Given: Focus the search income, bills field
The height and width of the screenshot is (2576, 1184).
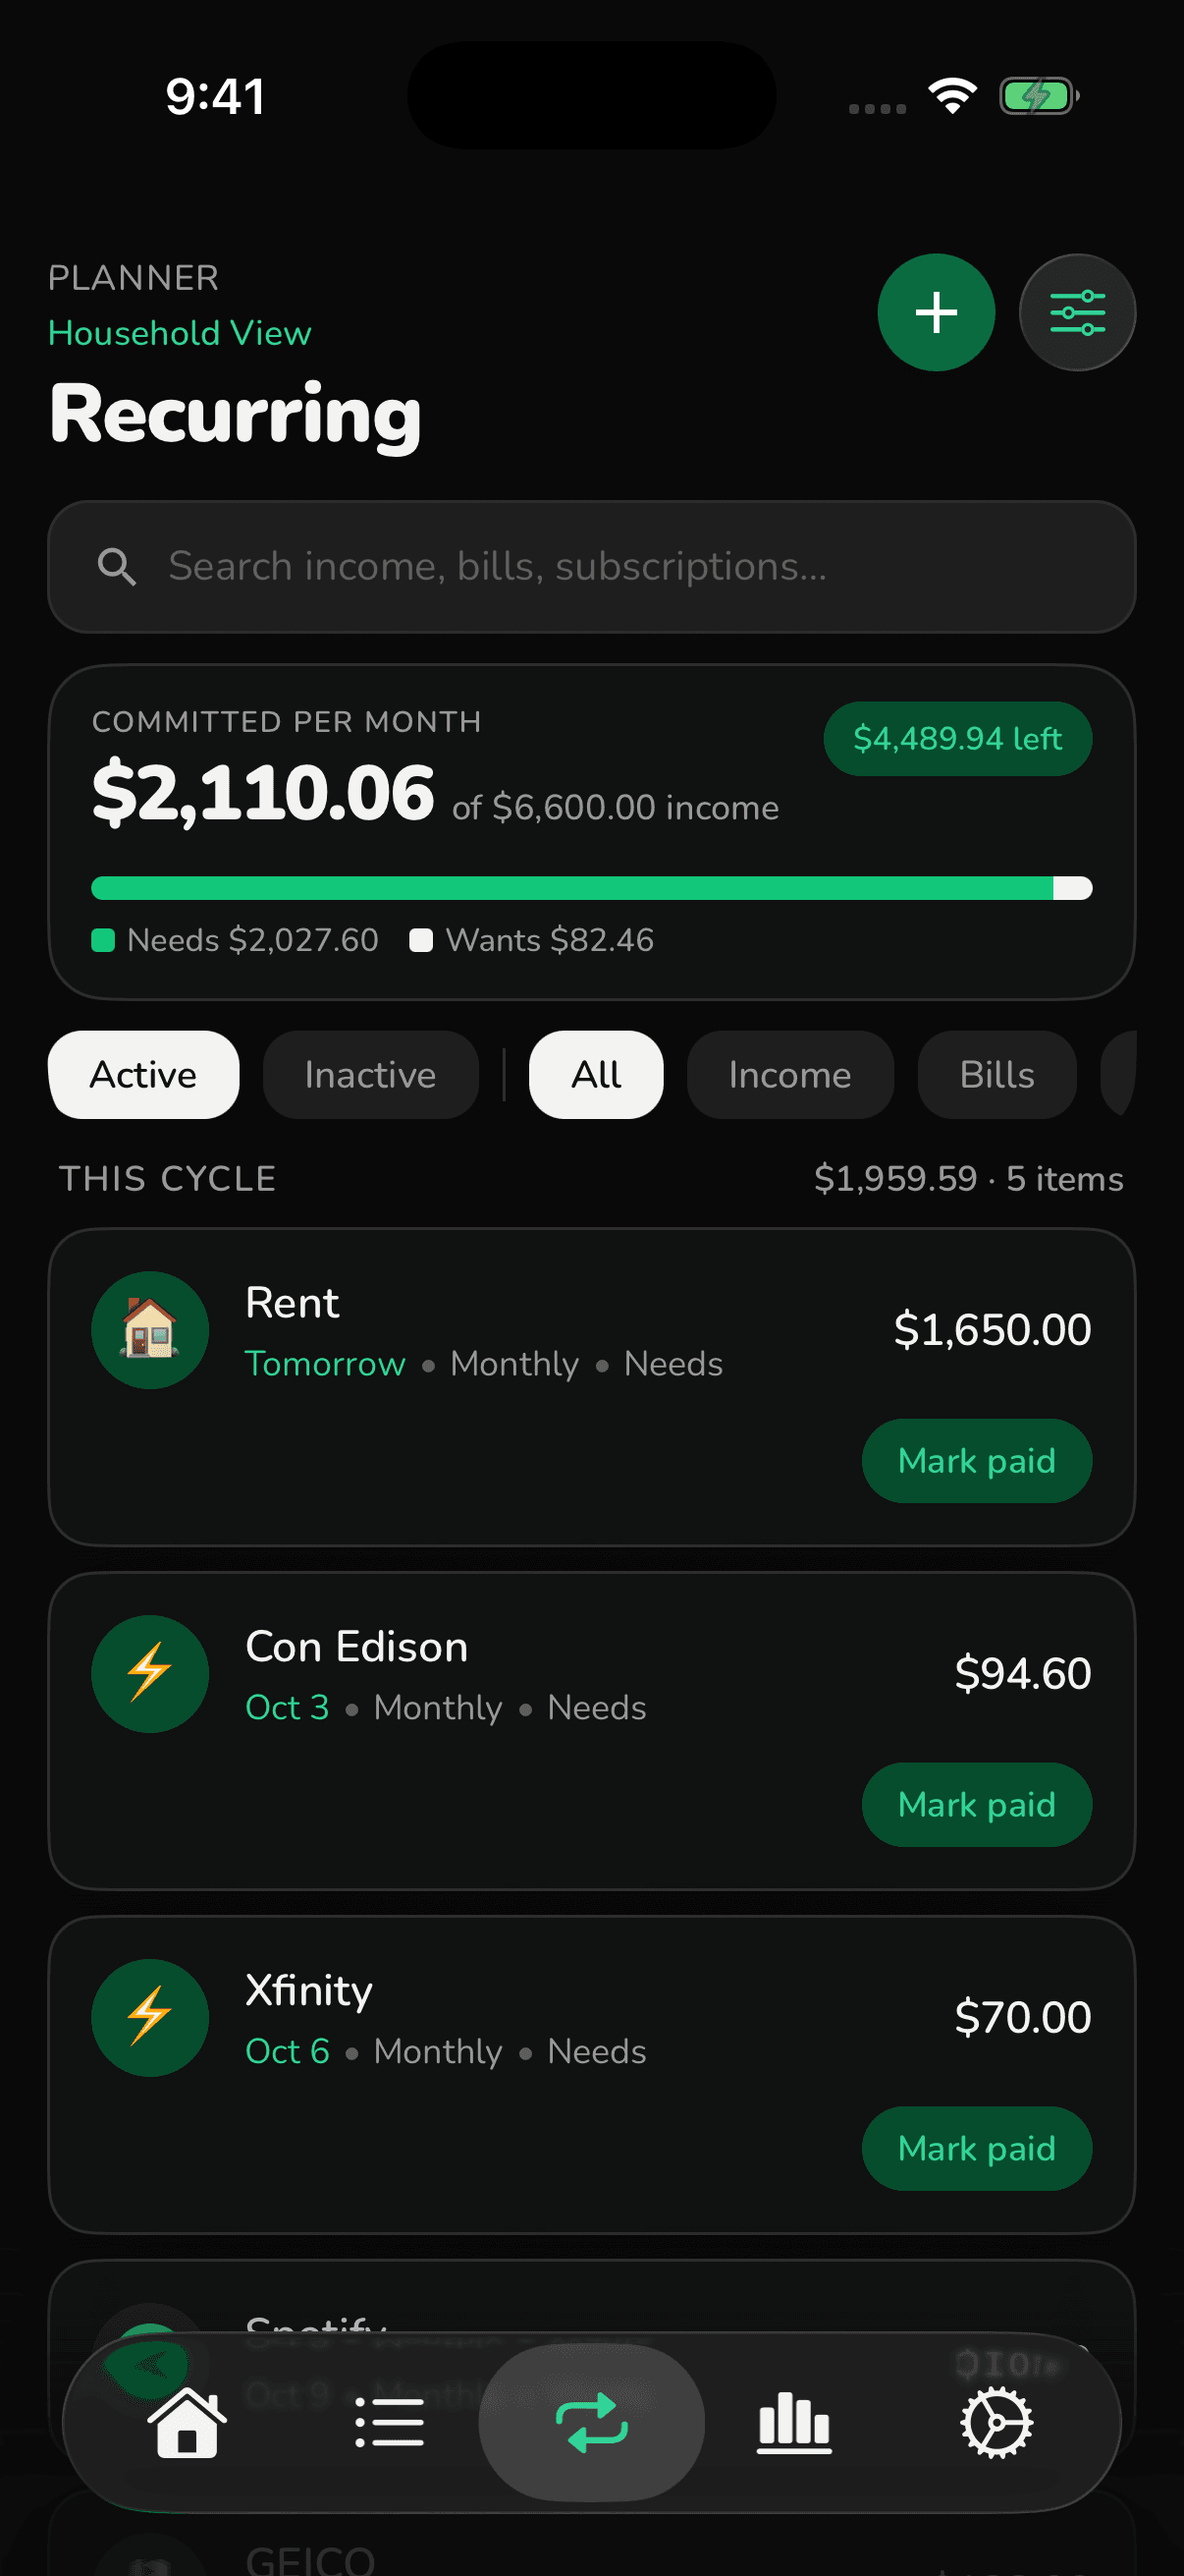Looking at the screenshot, I should tap(591, 566).
